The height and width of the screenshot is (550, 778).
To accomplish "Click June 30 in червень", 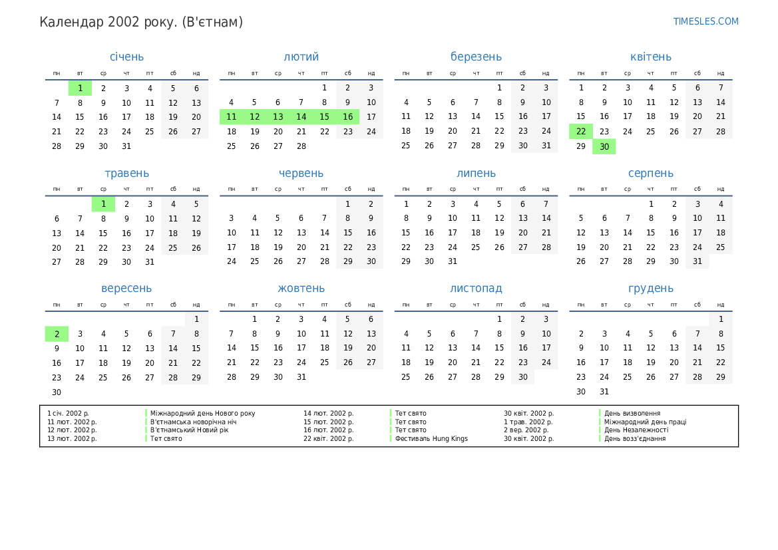I will 371,261.
